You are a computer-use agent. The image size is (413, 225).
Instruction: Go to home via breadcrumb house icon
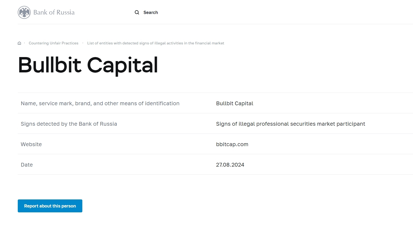coord(19,43)
